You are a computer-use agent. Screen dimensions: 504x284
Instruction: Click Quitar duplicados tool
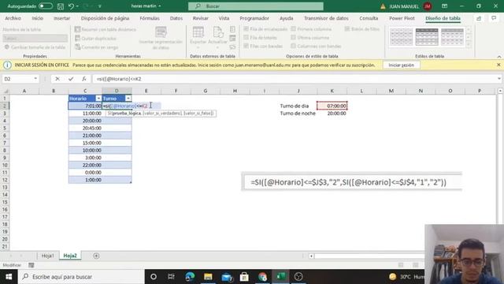pos(95,39)
